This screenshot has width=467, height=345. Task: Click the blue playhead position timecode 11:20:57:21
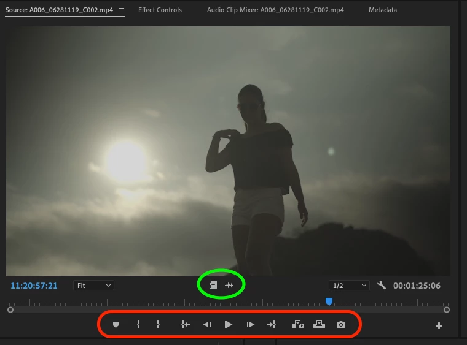click(x=34, y=286)
